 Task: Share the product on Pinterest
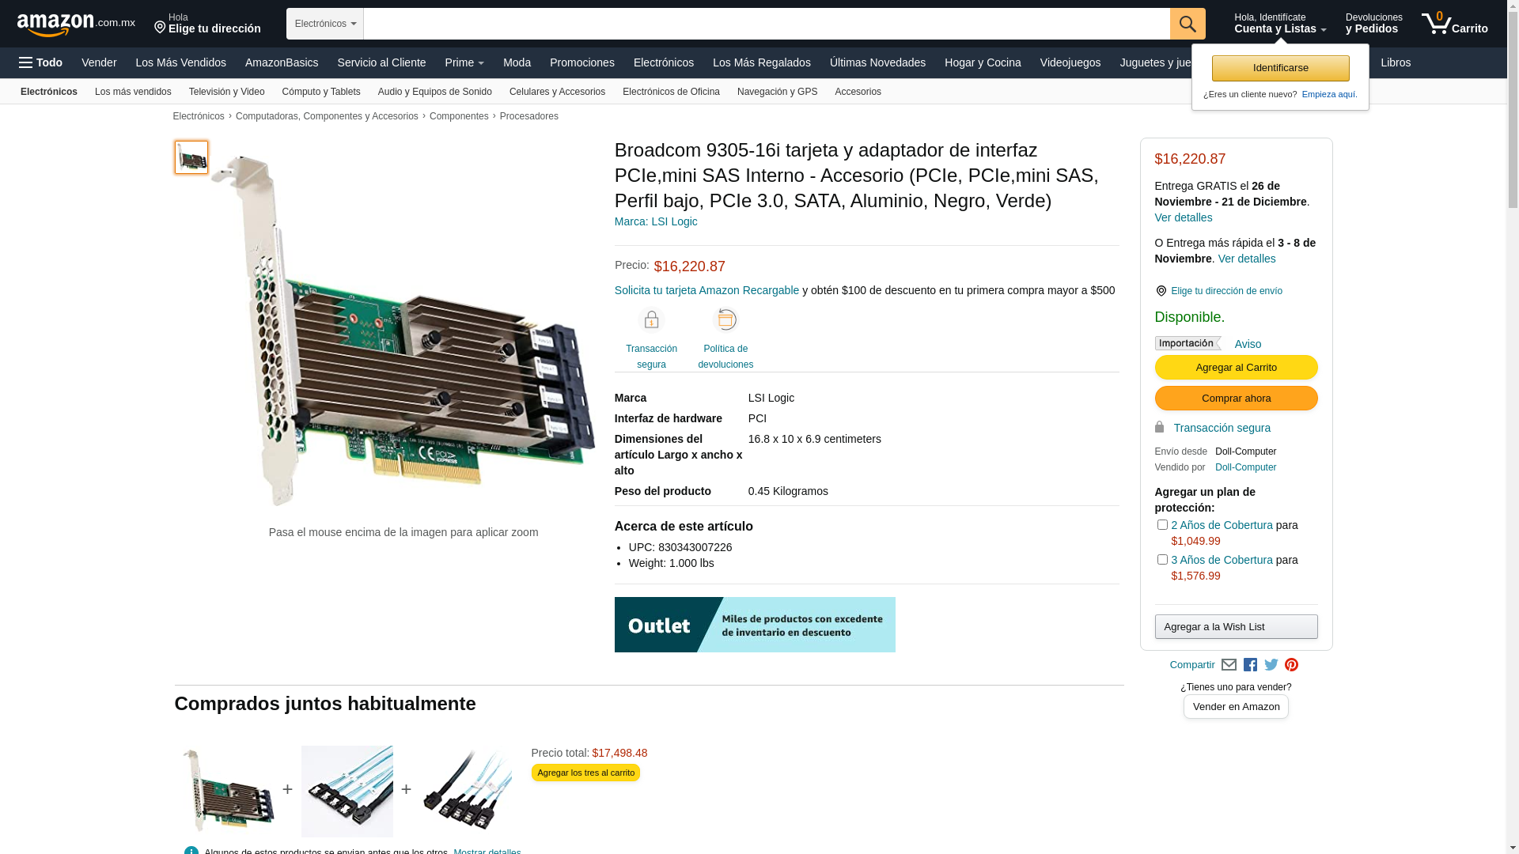[x=1292, y=665]
